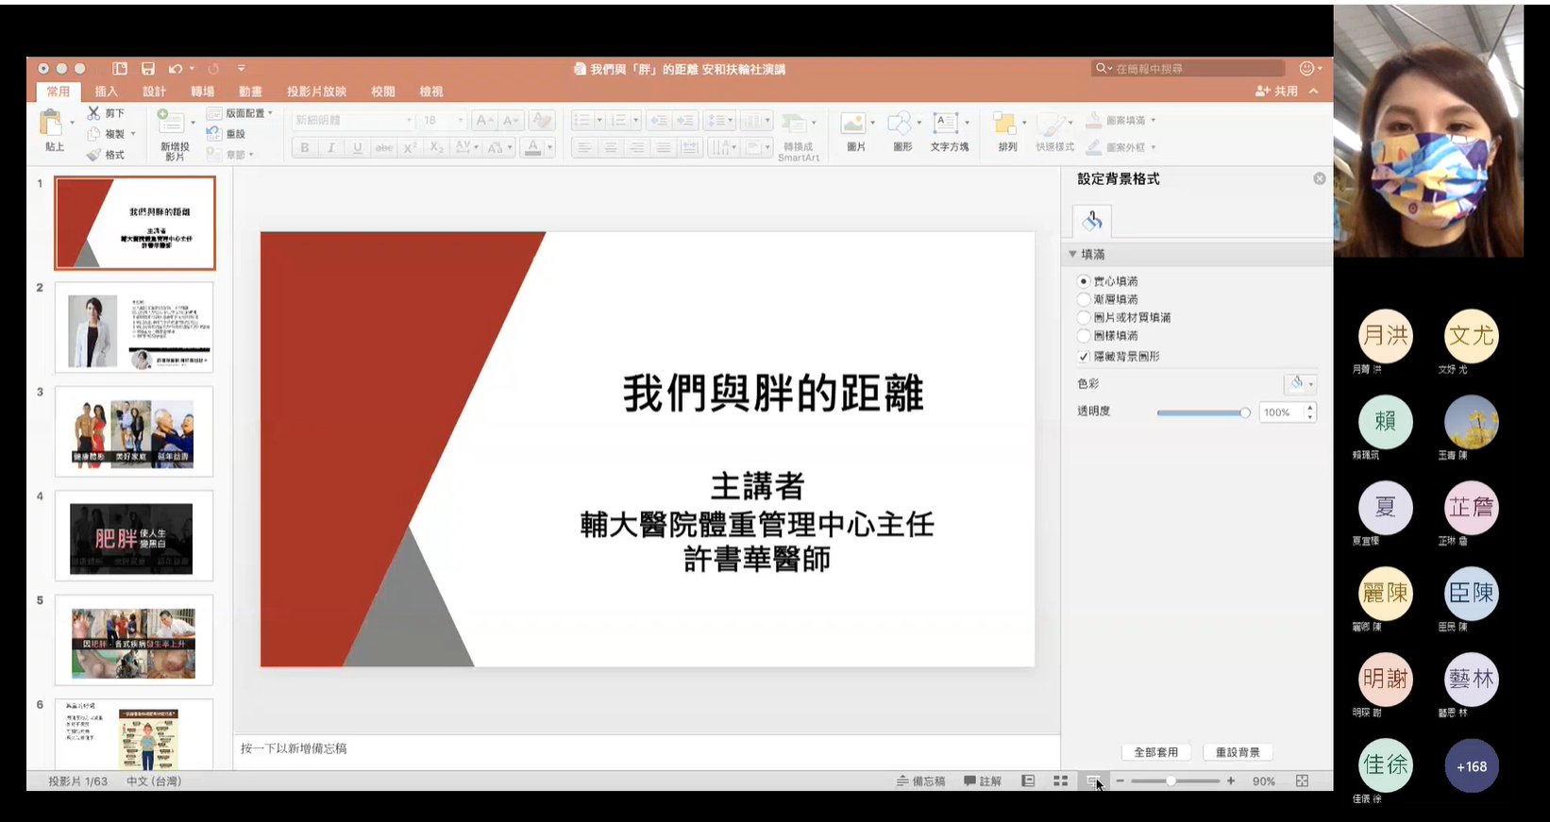Viewport: 1550px width, 822px height.
Task: Click the zoom in plus button
Action: 1231,781
